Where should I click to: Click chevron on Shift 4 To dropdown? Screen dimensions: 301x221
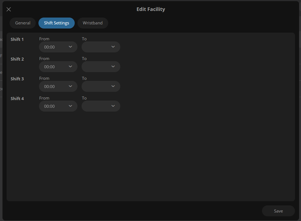(113, 106)
